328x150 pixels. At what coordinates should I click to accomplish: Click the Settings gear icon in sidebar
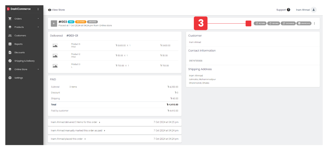click(x=10, y=78)
